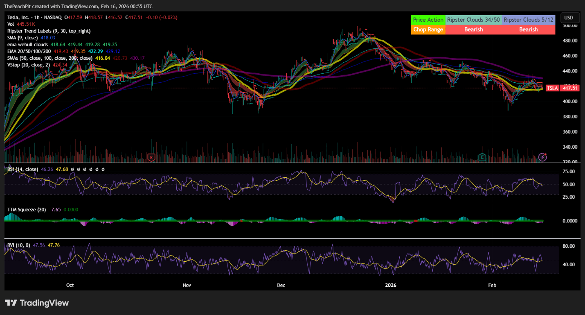Click the teal earnings E marker

tap(482, 157)
